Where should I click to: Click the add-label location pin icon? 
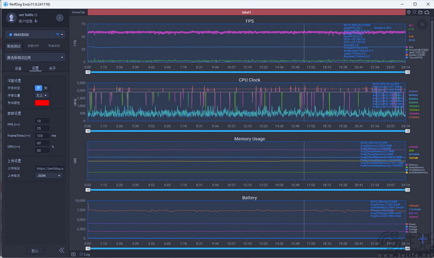(x=409, y=12)
